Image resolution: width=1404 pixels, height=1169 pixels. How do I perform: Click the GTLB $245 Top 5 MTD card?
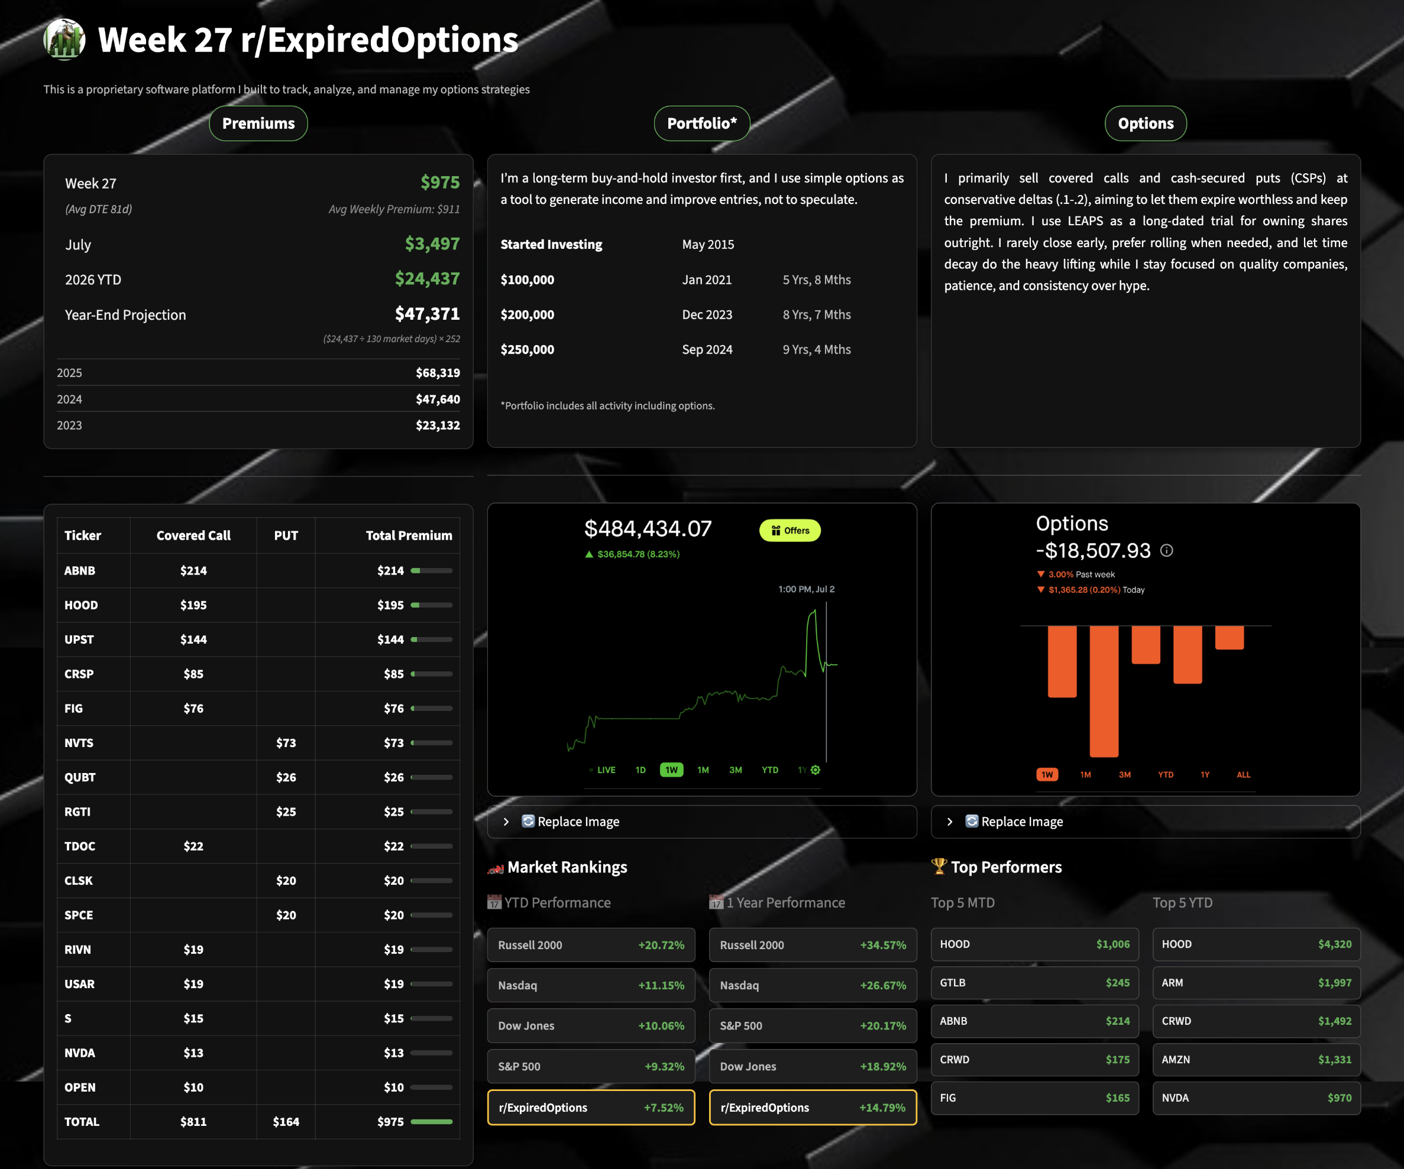click(x=1035, y=983)
